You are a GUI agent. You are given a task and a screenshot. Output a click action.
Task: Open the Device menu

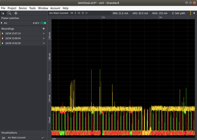[x=23, y=8]
